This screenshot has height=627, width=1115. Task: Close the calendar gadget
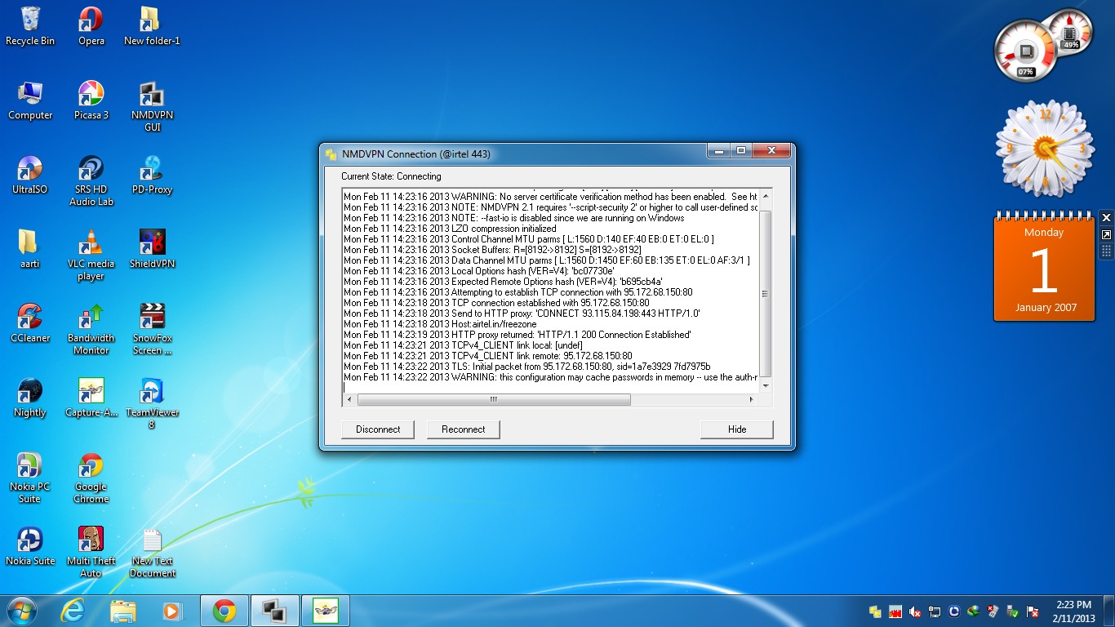click(x=1106, y=217)
